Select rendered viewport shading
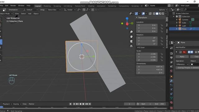This screenshot has height=112, width=199. click(163, 14)
